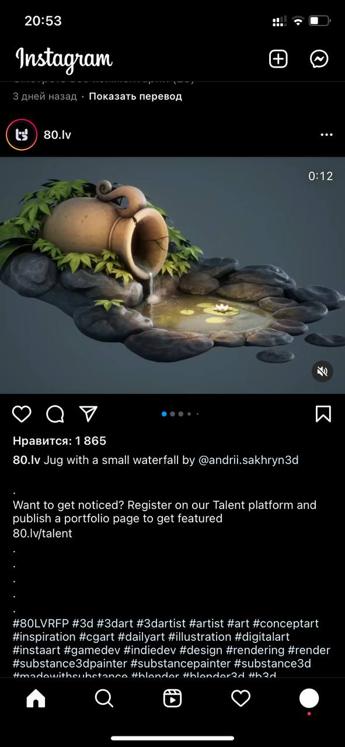345x747 pixels.
Task: Open 80.lv username in post header
Action: point(57,135)
